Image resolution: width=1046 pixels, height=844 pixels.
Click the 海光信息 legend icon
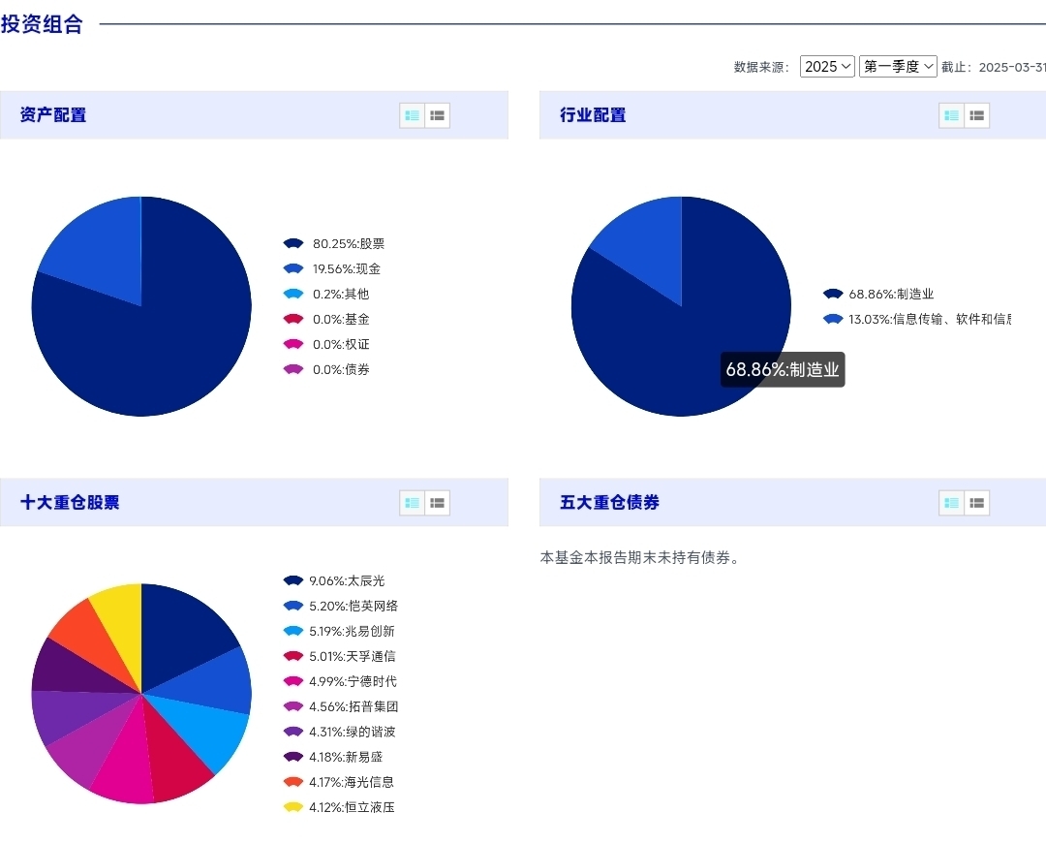(293, 782)
